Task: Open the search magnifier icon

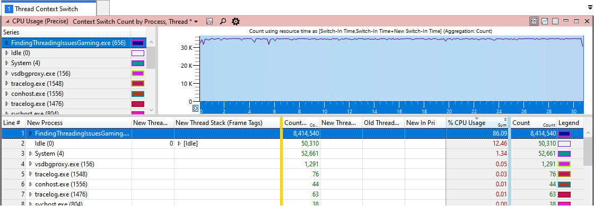Action: click(223, 22)
